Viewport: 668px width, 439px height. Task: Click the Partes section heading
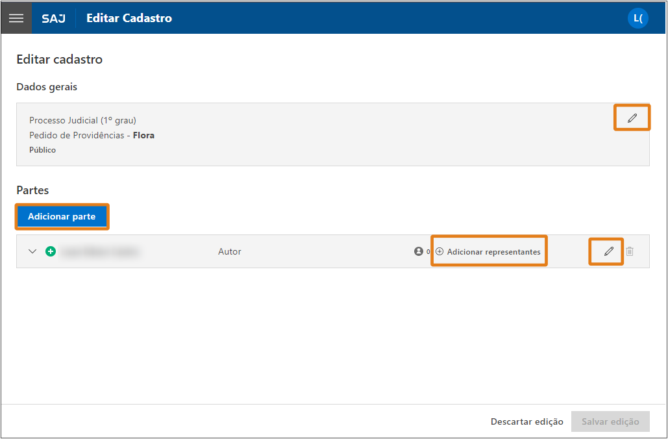point(32,190)
